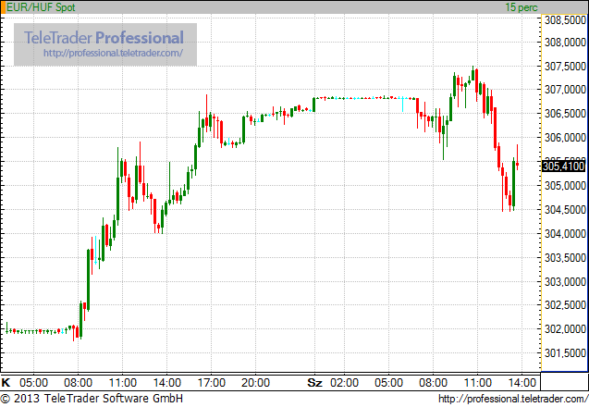Click the 08:00 time label after Sz

433,383
